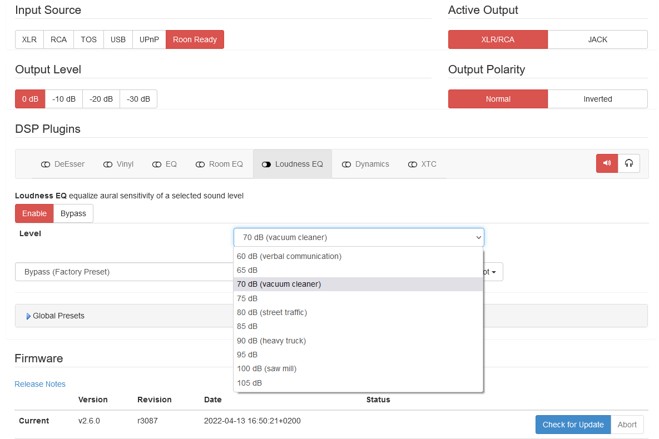This screenshot has width=659, height=439.
Task: Open the Room EQ plugin tab
Action: pyautogui.click(x=219, y=164)
